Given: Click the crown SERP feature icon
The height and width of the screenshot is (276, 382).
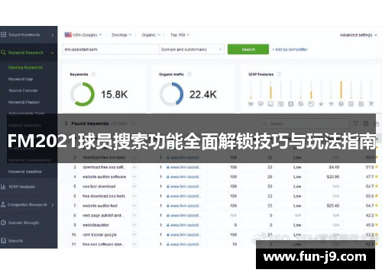Looking at the screenshot, I should coord(251,104).
